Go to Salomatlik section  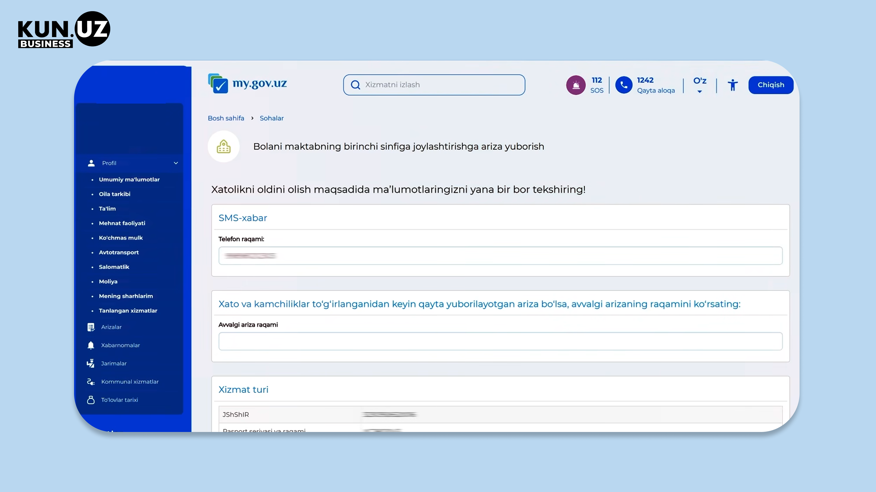(x=114, y=267)
